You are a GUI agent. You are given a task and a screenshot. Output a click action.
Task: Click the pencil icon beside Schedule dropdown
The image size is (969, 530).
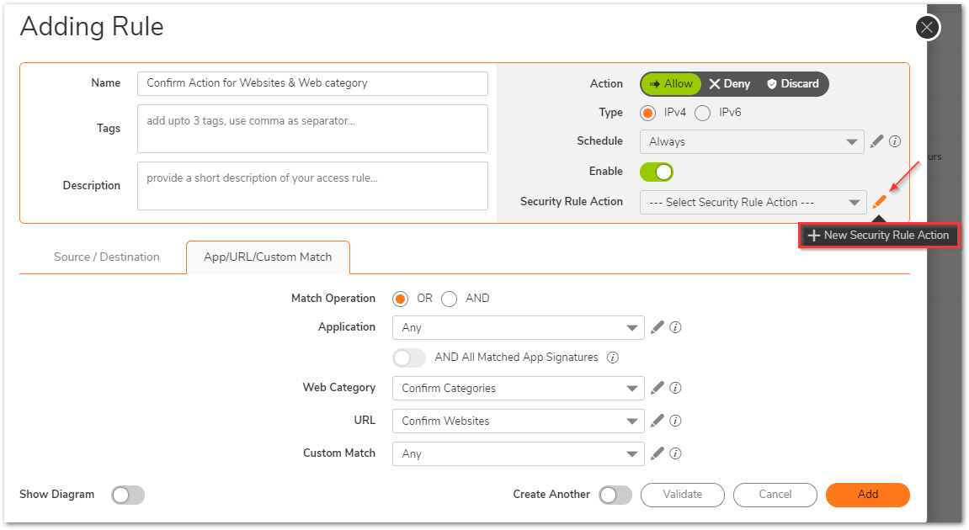tap(876, 141)
